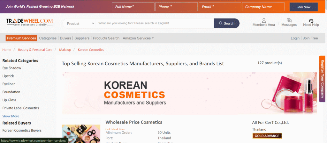
Task: Open the Premium Services menu item
Action: 21,38
